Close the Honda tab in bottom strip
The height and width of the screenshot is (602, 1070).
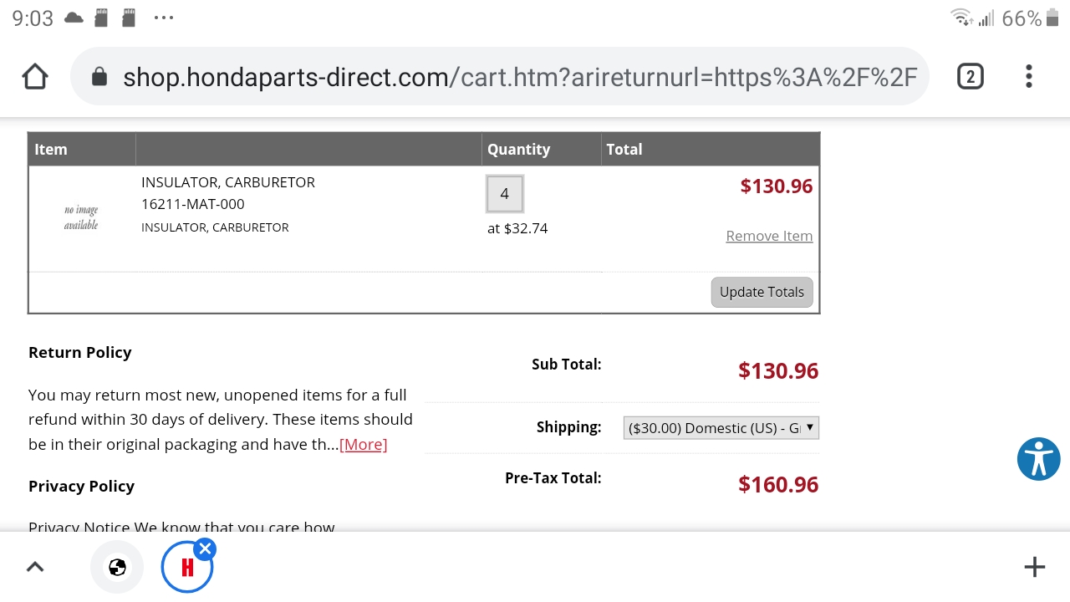205,548
